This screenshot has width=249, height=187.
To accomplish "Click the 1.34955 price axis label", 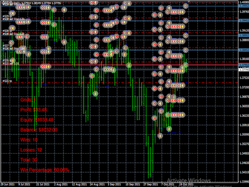I will [244, 153].
